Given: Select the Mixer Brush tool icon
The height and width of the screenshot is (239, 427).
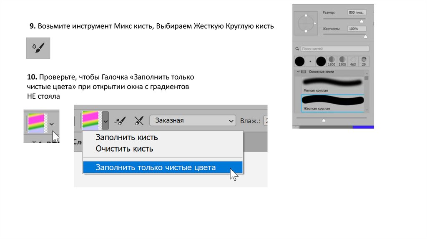Looking at the screenshot, I should (x=38, y=48).
